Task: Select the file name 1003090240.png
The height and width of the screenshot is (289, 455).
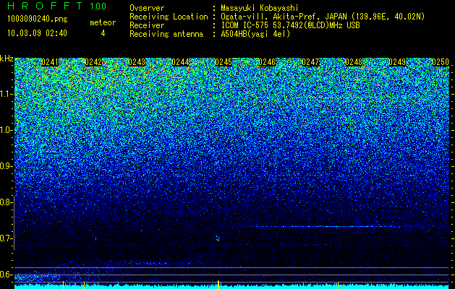Action: (38, 20)
